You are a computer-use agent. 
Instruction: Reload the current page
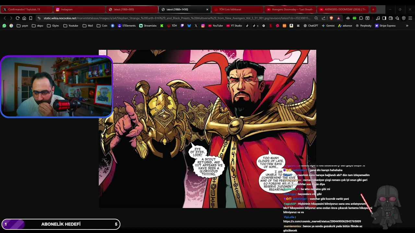click(x=18, y=18)
